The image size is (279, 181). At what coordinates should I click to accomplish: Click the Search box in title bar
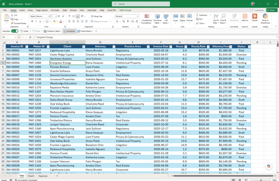pos(141,4)
